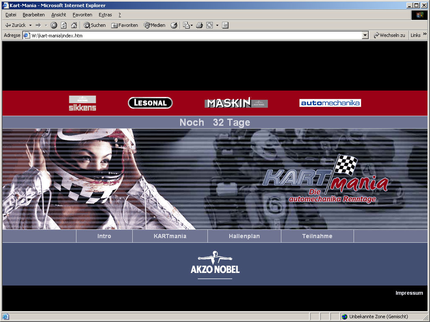Open the Favoriten toolbar button
This screenshot has width=430, height=322.
(124, 25)
